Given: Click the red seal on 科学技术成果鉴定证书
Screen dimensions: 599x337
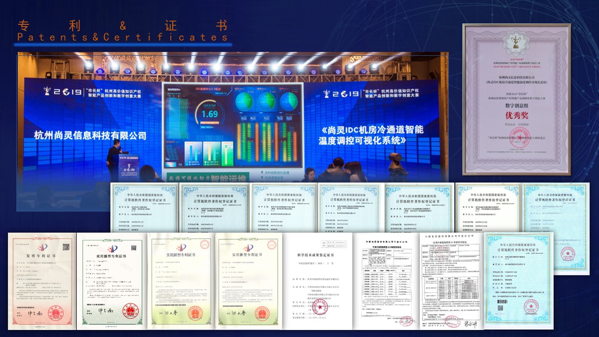Looking at the screenshot, I should point(319,307).
